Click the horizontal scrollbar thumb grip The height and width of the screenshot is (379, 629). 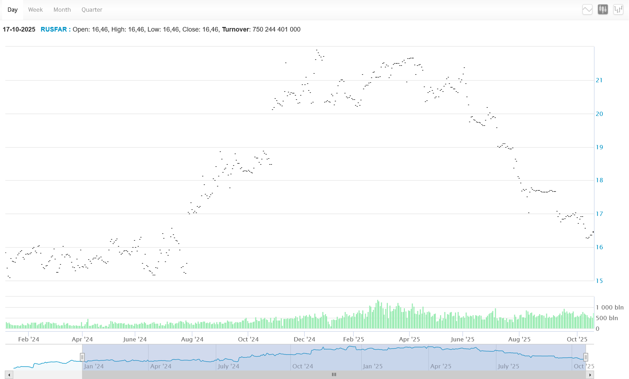coord(334,374)
